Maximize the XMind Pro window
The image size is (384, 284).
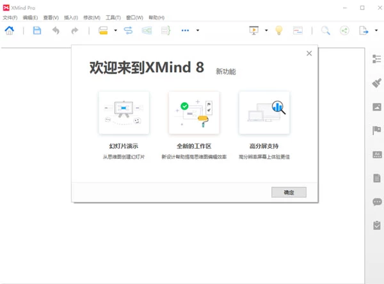pos(362,8)
